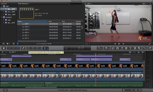Screen dimensions: 153x92
Task: Select the LMT 1 project thumbnail
Action: pyautogui.click(x=27, y=13)
